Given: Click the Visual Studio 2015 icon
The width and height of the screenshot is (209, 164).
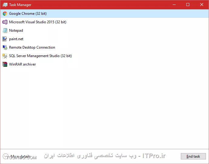Looking at the screenshot, I should 5,22.
